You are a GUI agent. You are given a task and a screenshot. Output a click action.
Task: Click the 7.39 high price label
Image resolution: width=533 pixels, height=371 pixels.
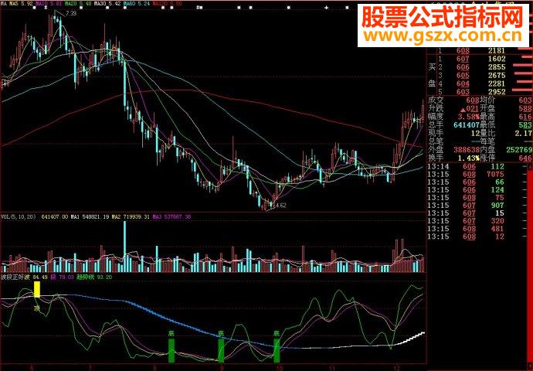pos(71,14)
